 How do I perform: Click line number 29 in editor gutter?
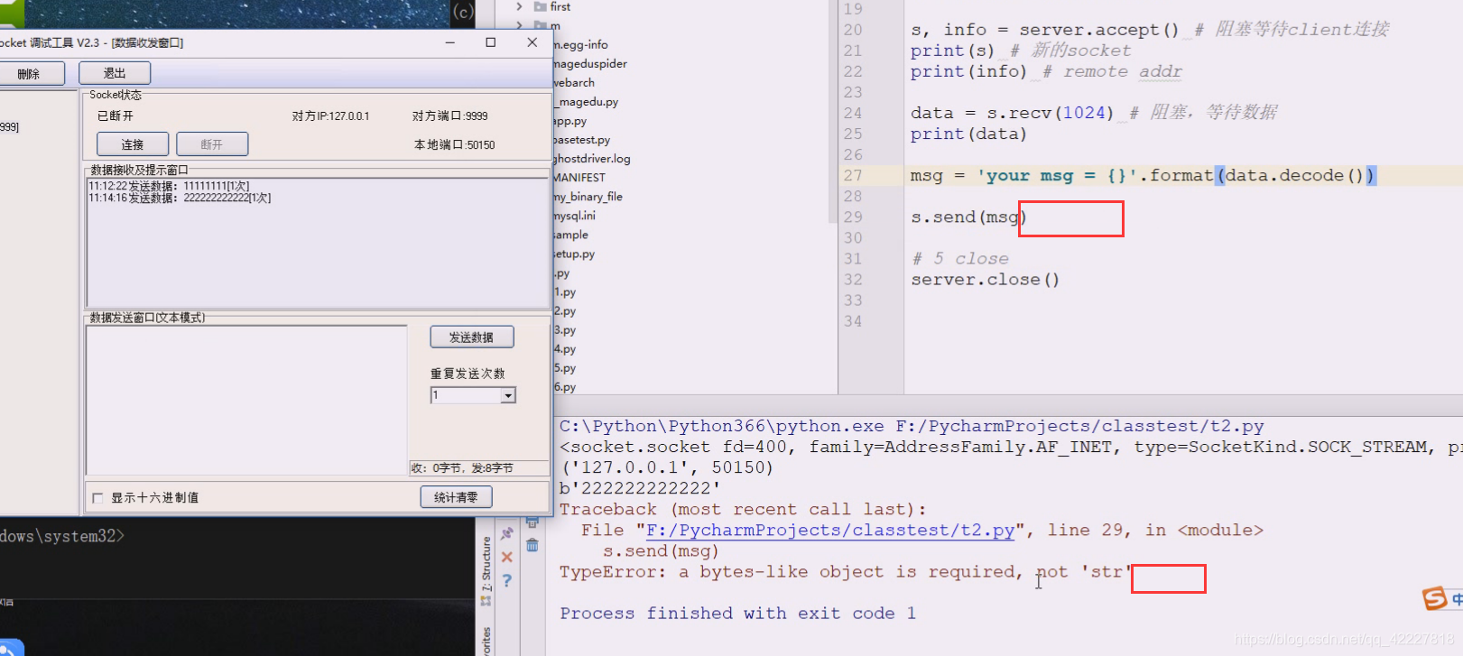853,217
